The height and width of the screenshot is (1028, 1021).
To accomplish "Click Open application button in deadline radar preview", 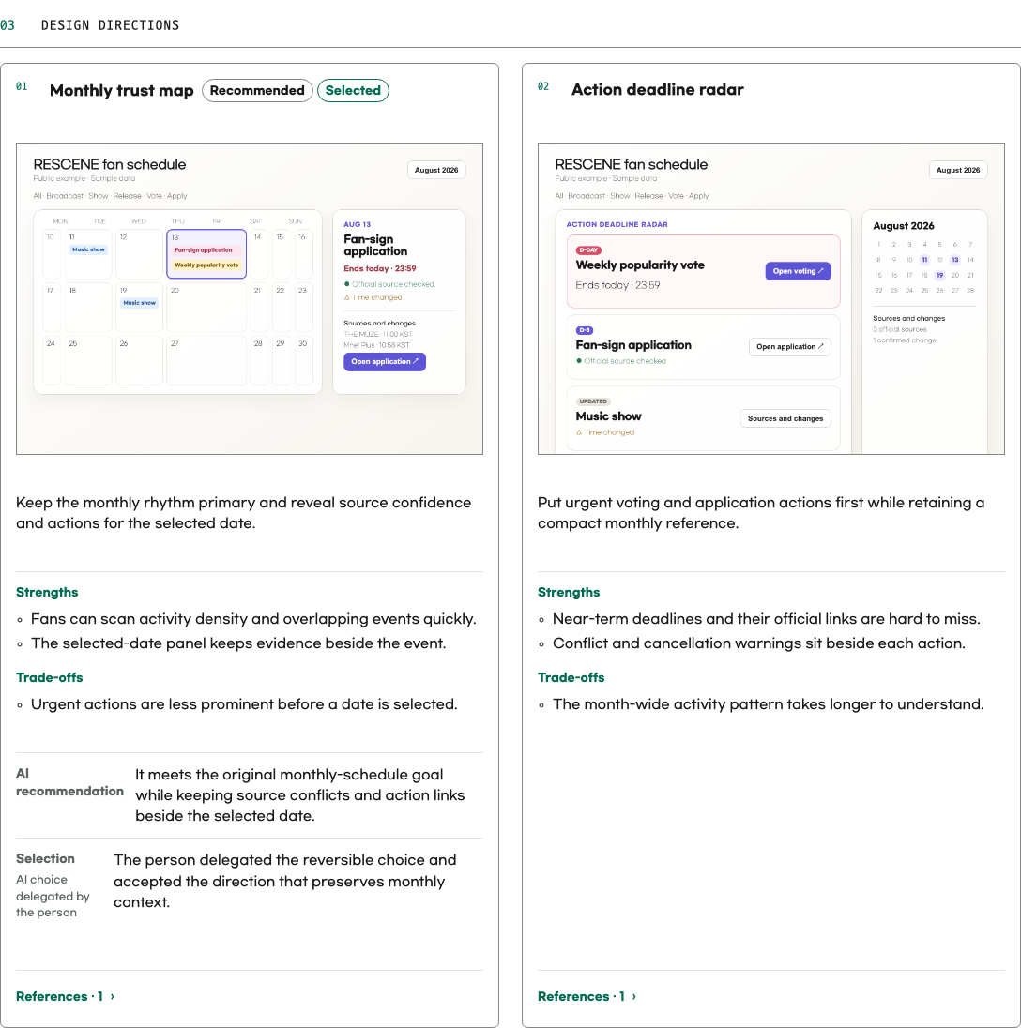I will click(x=789, y=347).
